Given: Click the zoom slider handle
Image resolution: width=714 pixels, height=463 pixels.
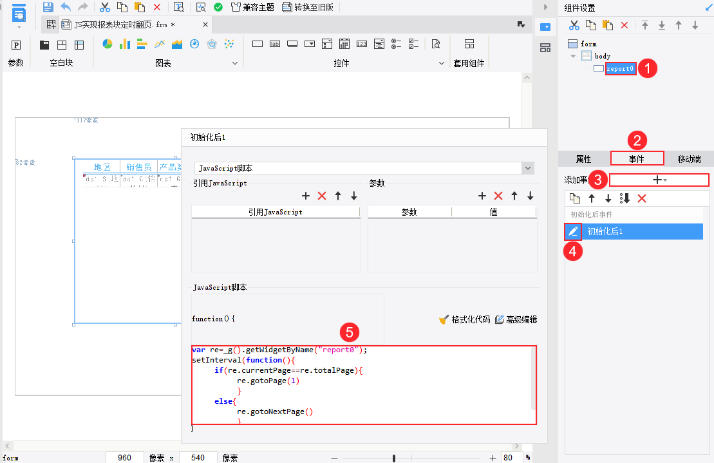Looking at the screenshot, I should (394, 458).
